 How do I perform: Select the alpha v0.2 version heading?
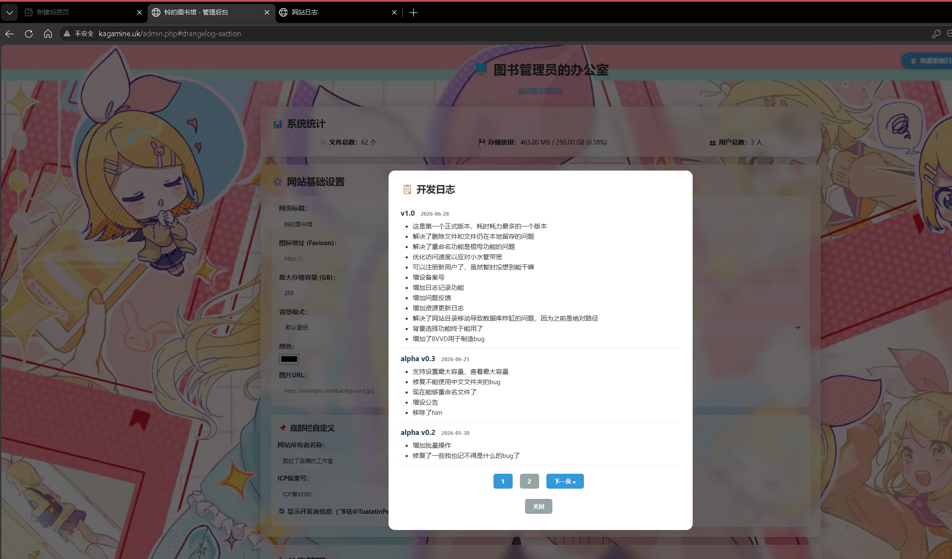coord(418,432)
